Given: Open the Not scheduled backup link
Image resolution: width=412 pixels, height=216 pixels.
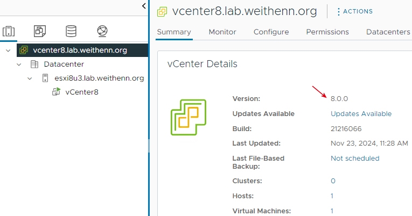Looking at the screenshot, I should 355,159.
